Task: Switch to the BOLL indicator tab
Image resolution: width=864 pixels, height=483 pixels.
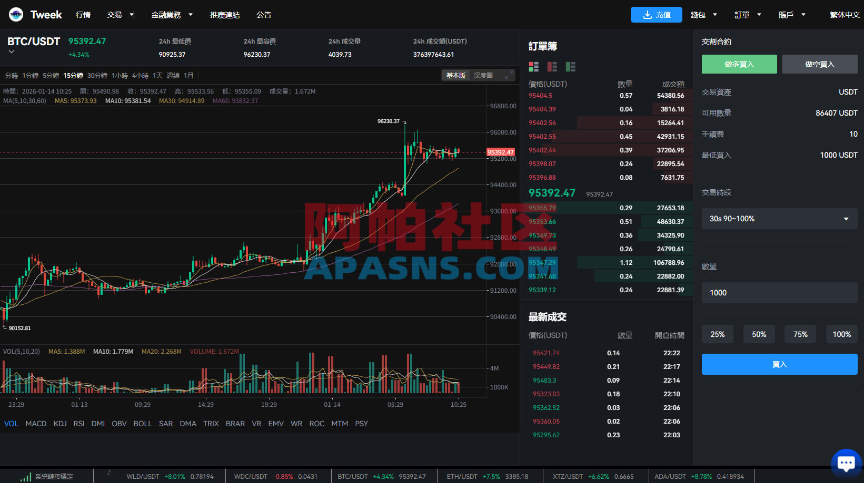Action: click(x=143, y=424)
